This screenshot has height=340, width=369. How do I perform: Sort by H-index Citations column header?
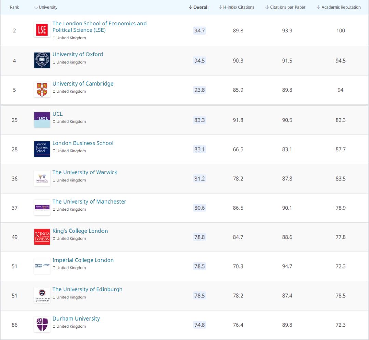coord(236,7)
